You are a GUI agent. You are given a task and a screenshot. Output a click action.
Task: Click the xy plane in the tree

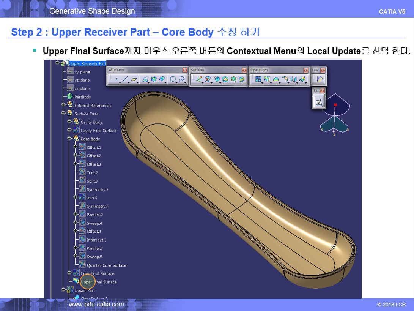[82, 72]
